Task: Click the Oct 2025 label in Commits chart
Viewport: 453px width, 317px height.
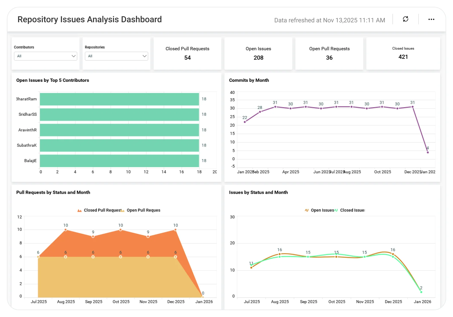Action: tap(382, 172)
